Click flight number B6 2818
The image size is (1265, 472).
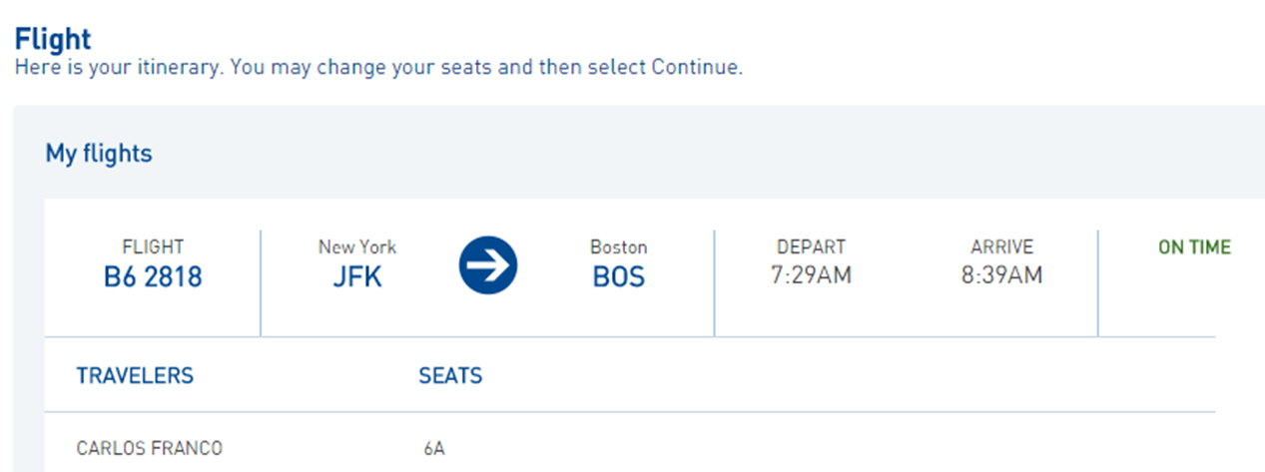tap(153, 276)
